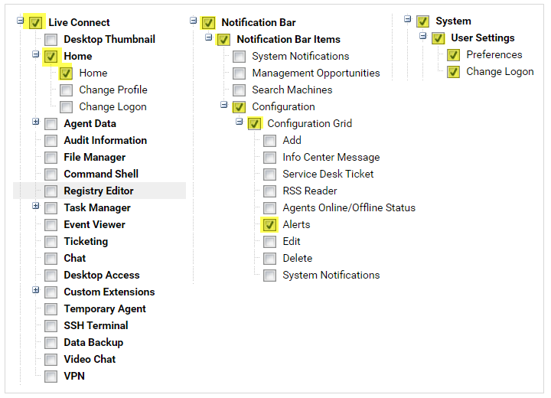The image size is (551, 398).
Task: Collapse the Configuration Grid node
Action: (239, 122)
